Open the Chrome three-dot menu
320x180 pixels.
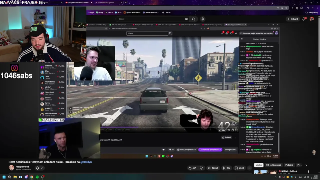317,8
